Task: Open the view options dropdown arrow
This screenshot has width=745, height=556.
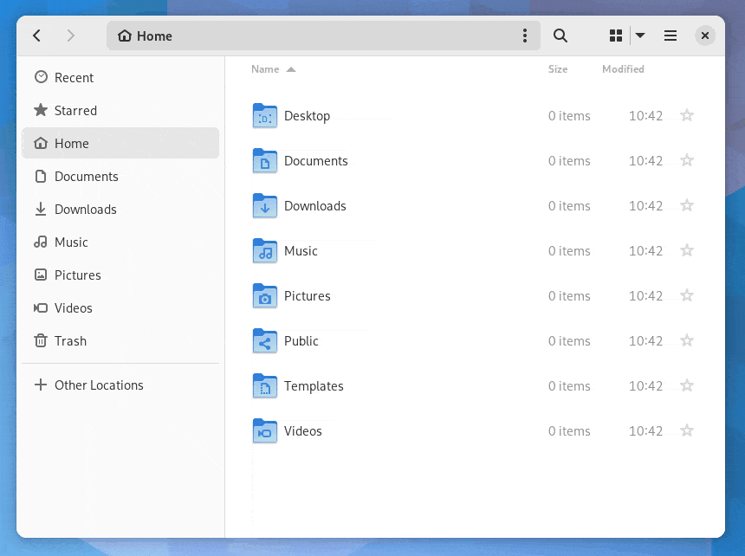Action: tap(639, 36)
